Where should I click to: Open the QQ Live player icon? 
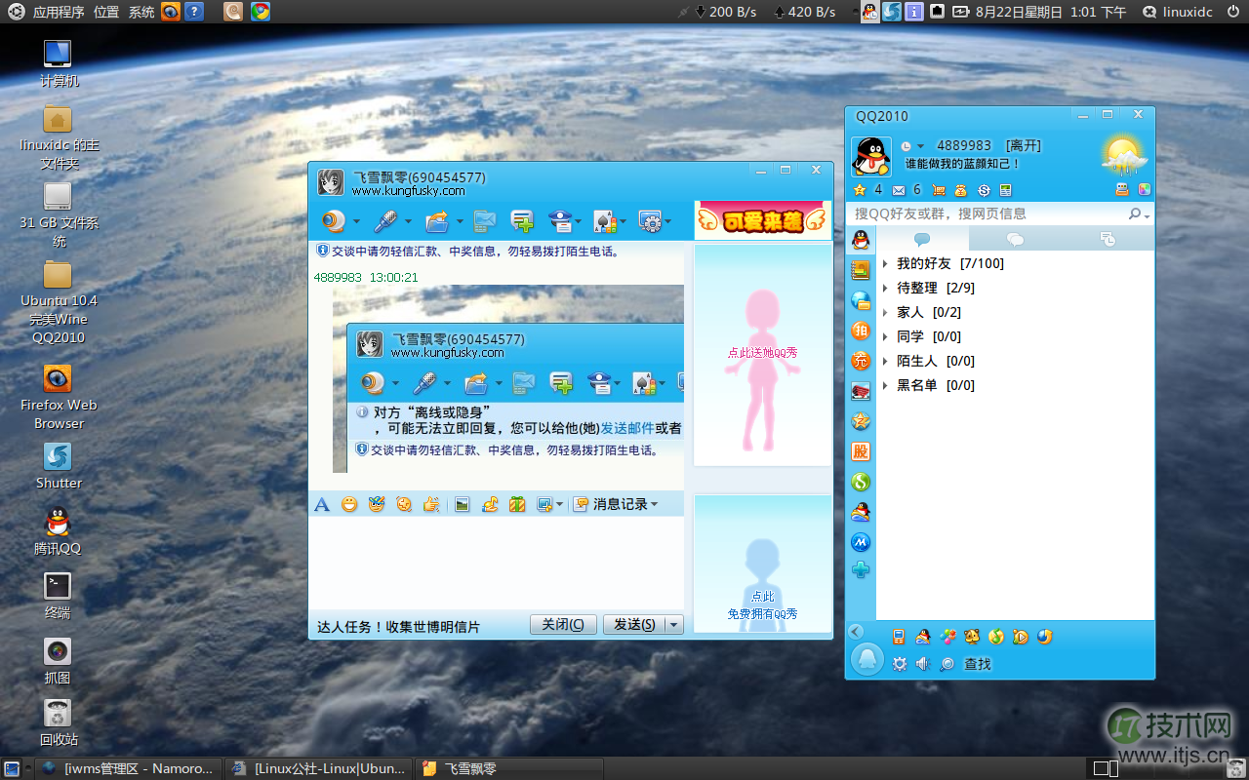pyautogui.click(x=1020, y=637)
